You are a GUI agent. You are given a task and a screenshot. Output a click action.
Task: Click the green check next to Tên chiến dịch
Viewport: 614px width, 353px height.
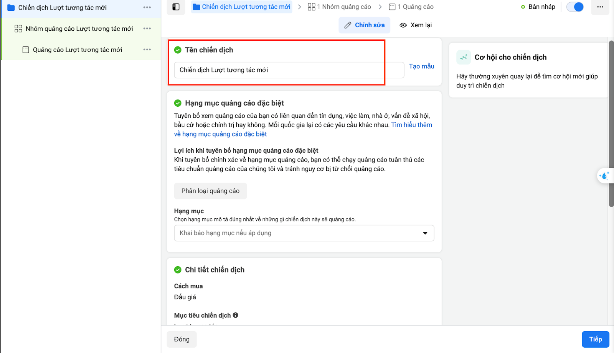pyautogui.click(x=178, y=50)
